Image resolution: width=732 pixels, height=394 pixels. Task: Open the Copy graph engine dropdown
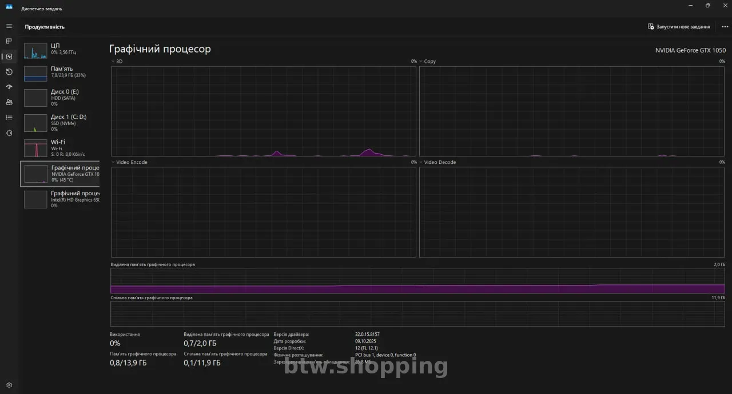pos(421,61)
